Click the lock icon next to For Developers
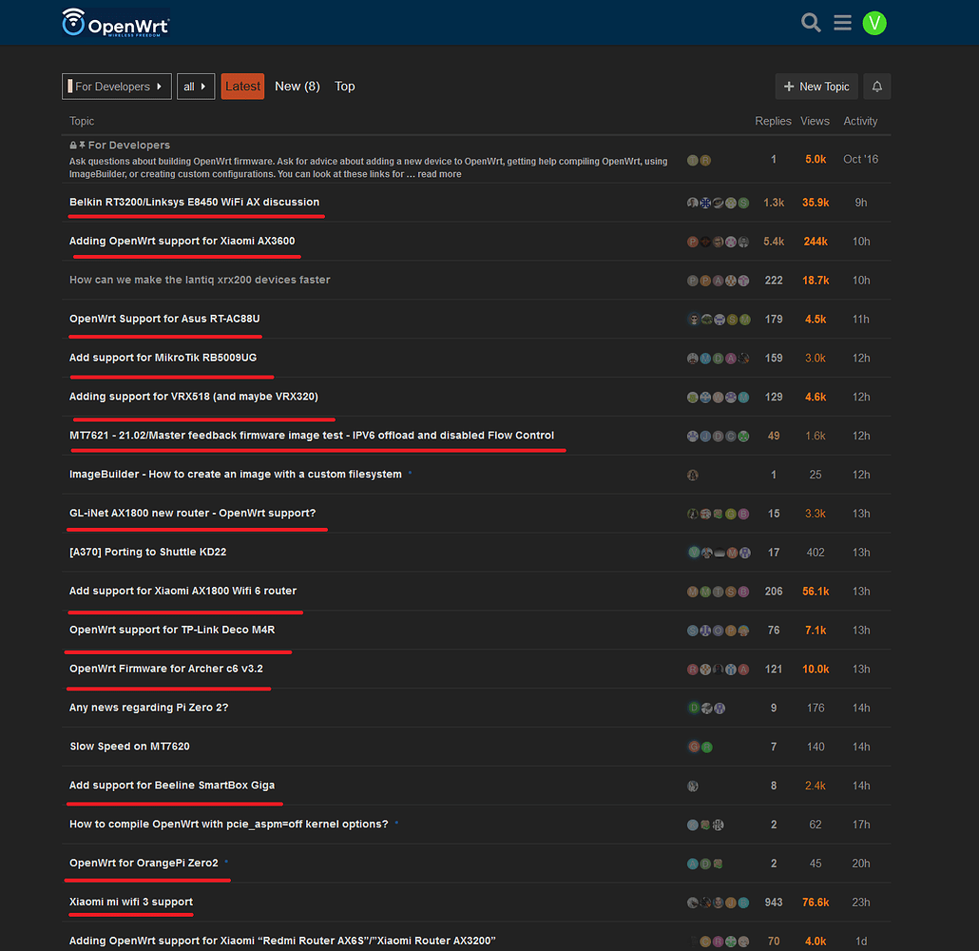The image size is (979, 951). [71, 145]
